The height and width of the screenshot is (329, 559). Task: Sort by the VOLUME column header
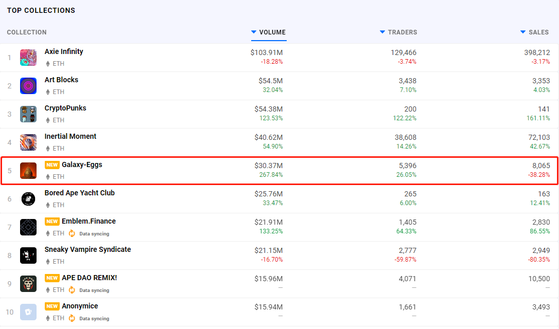[269, 32]
